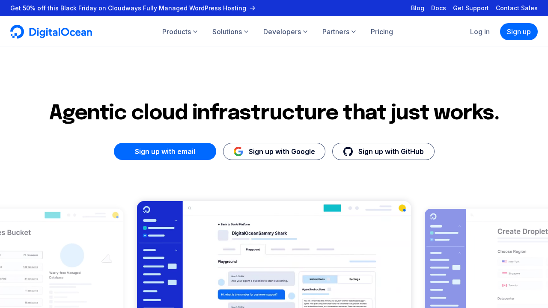548x308 pixels.
Task: Select the New York region option
Action: (514, 261)
